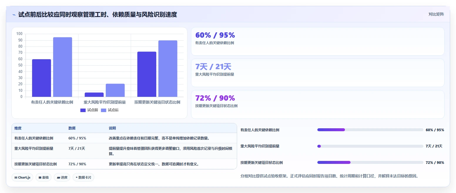Viewport: 456px width, 193px height.
Task: Select the Chart.js tag chip
Action: pyautogui.click(x=22, y=177)
